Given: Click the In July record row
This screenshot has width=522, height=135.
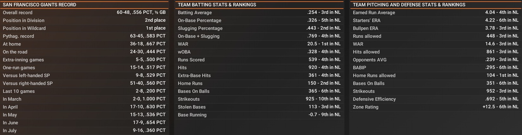Looking at the screenshot, I should pyautogui.click(x=84, y=131).
